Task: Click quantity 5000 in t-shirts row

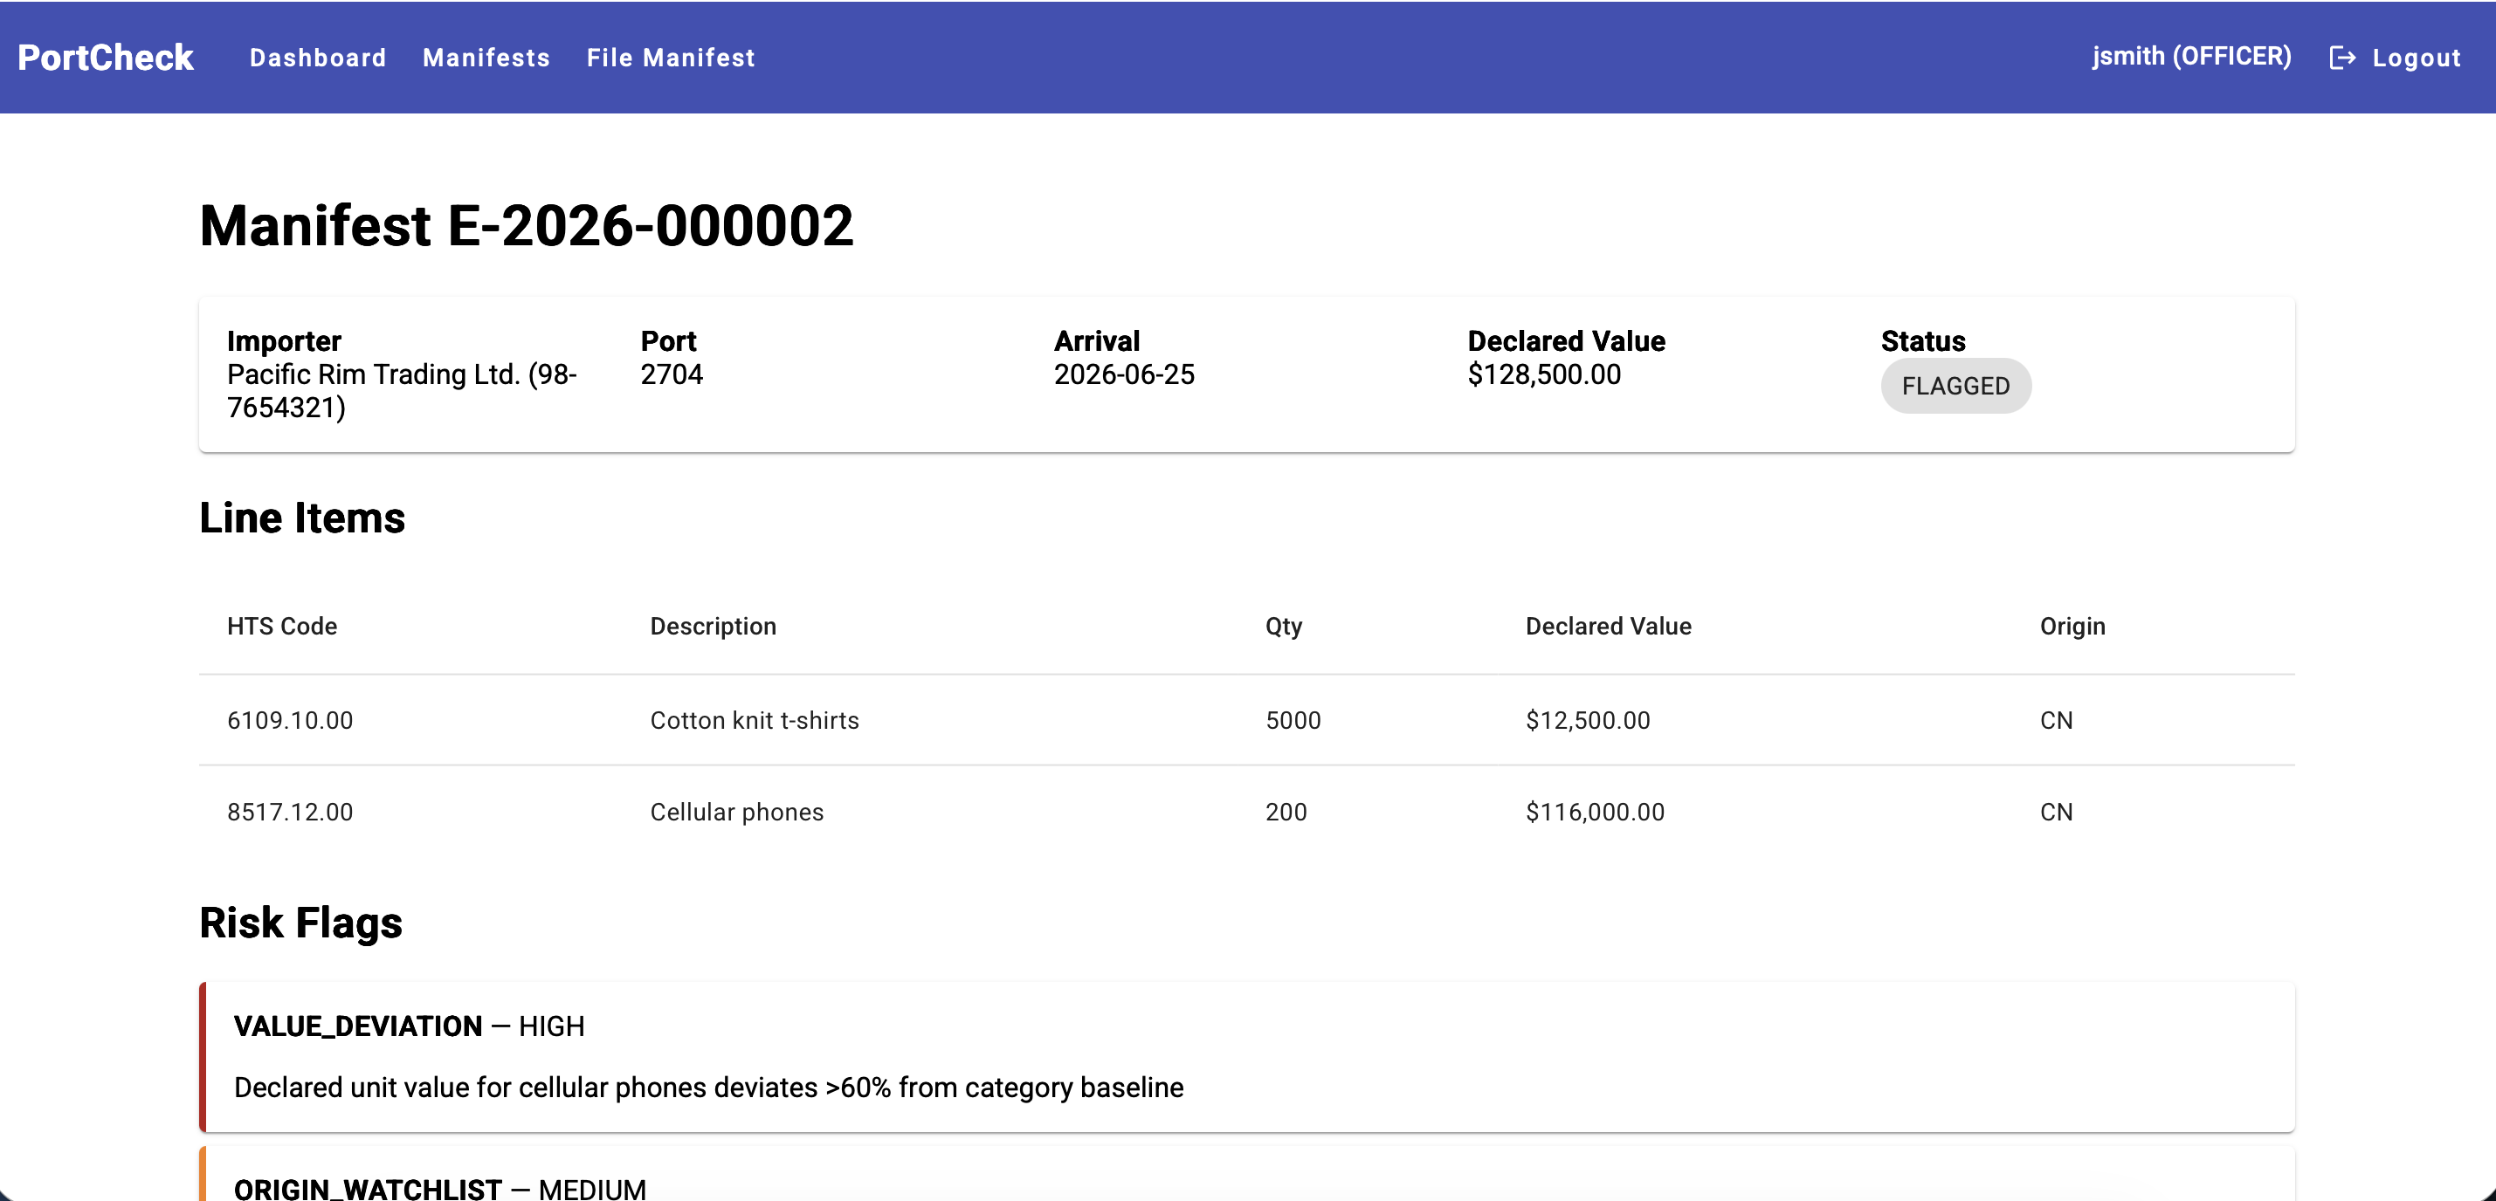Action: pyautogui.click(x=1293, y=719)
